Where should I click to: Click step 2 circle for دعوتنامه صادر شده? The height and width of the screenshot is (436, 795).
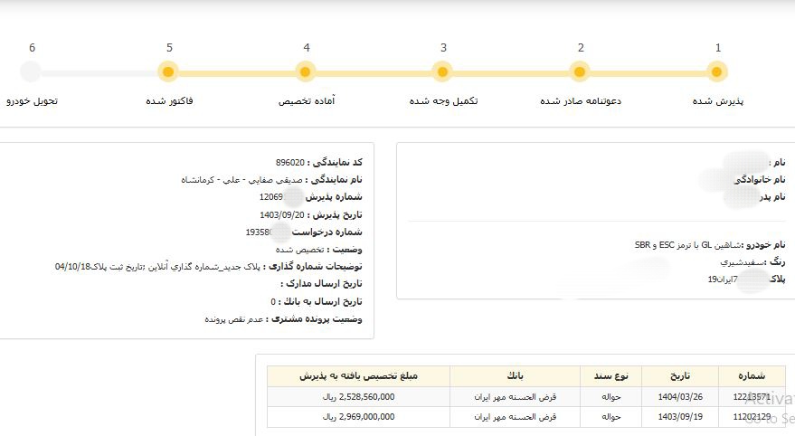tap(580, 71)
